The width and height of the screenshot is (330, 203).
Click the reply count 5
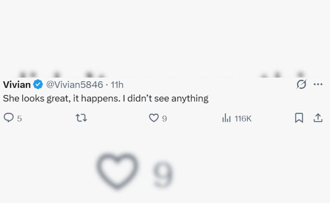pos(19,119)
